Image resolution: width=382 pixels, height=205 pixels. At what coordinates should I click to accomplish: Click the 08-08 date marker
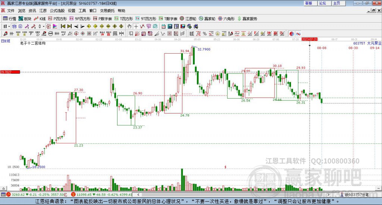(x=322, y=48)
